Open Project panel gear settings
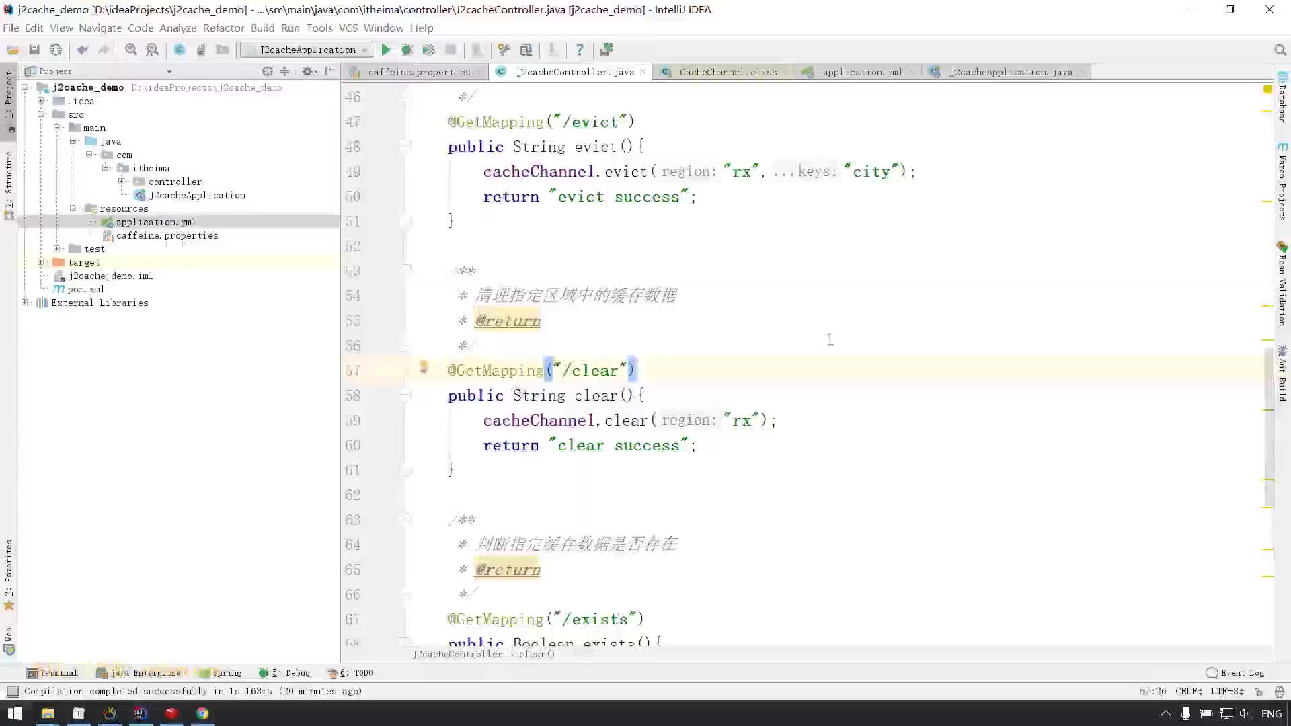 click(308, 71)
